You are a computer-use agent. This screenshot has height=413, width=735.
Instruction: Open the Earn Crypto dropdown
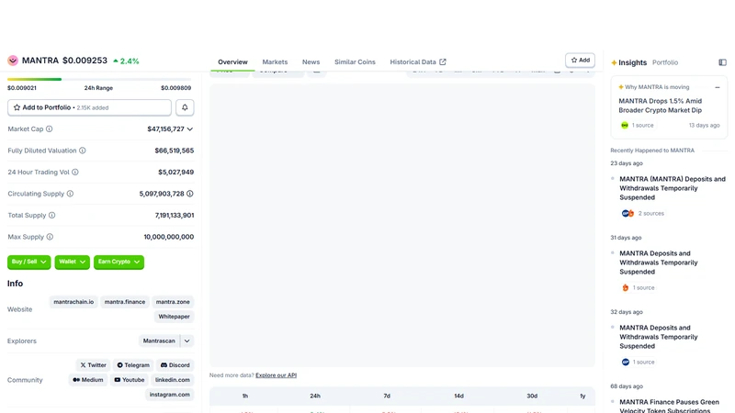click(119, 262)
